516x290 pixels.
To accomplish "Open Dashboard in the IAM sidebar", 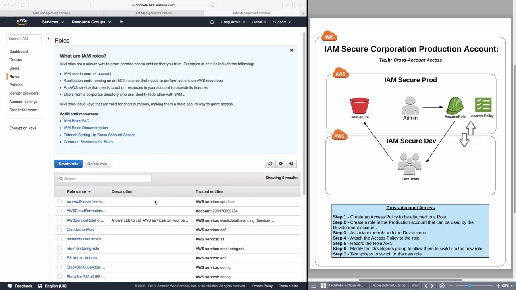I will [19, 52].
